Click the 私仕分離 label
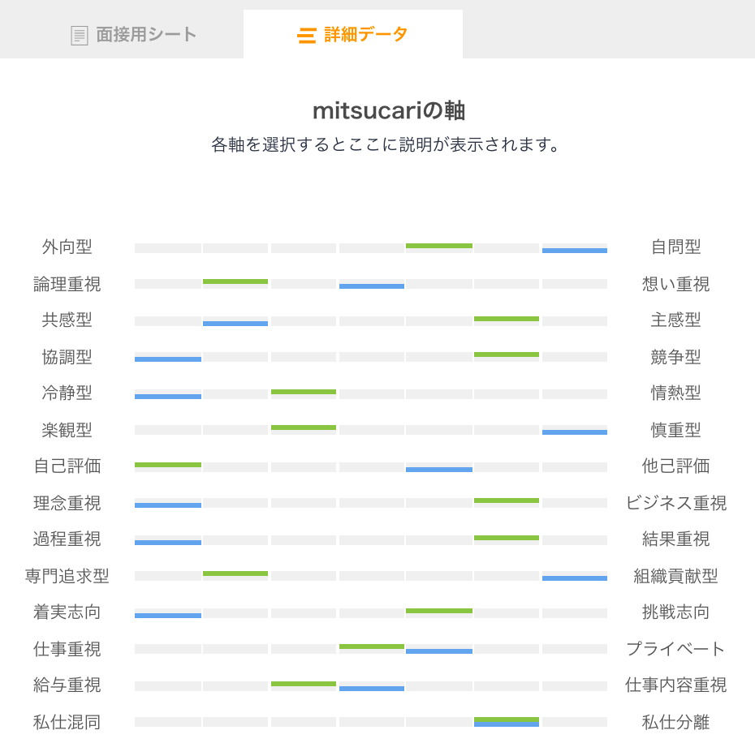The width and height of the screenshot is (755, 756). point(677,720)
